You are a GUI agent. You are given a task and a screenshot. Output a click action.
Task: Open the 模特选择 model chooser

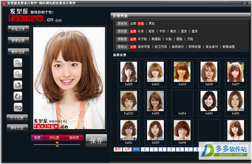coord(18,52)
